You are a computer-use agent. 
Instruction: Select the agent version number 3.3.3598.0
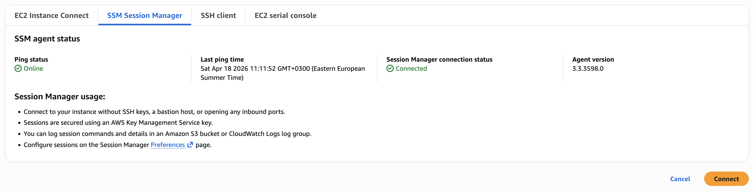tap(588, 68)
